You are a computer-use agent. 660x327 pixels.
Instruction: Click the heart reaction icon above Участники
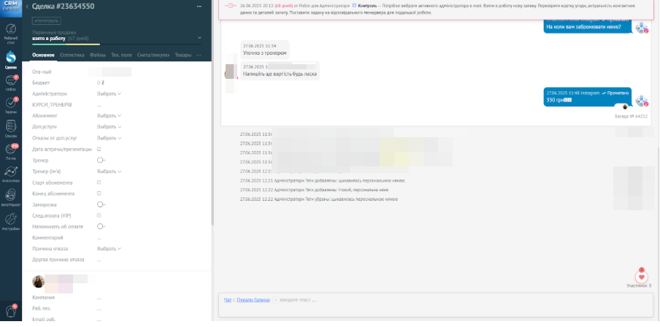(x=642, y=277)
